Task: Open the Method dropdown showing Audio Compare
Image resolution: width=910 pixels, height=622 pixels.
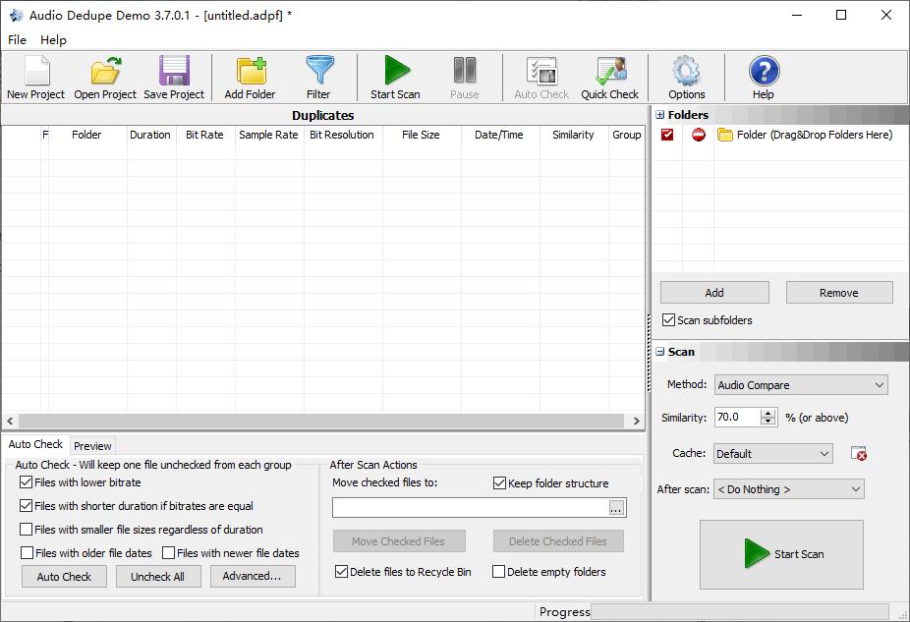Action: pos(801,385)
